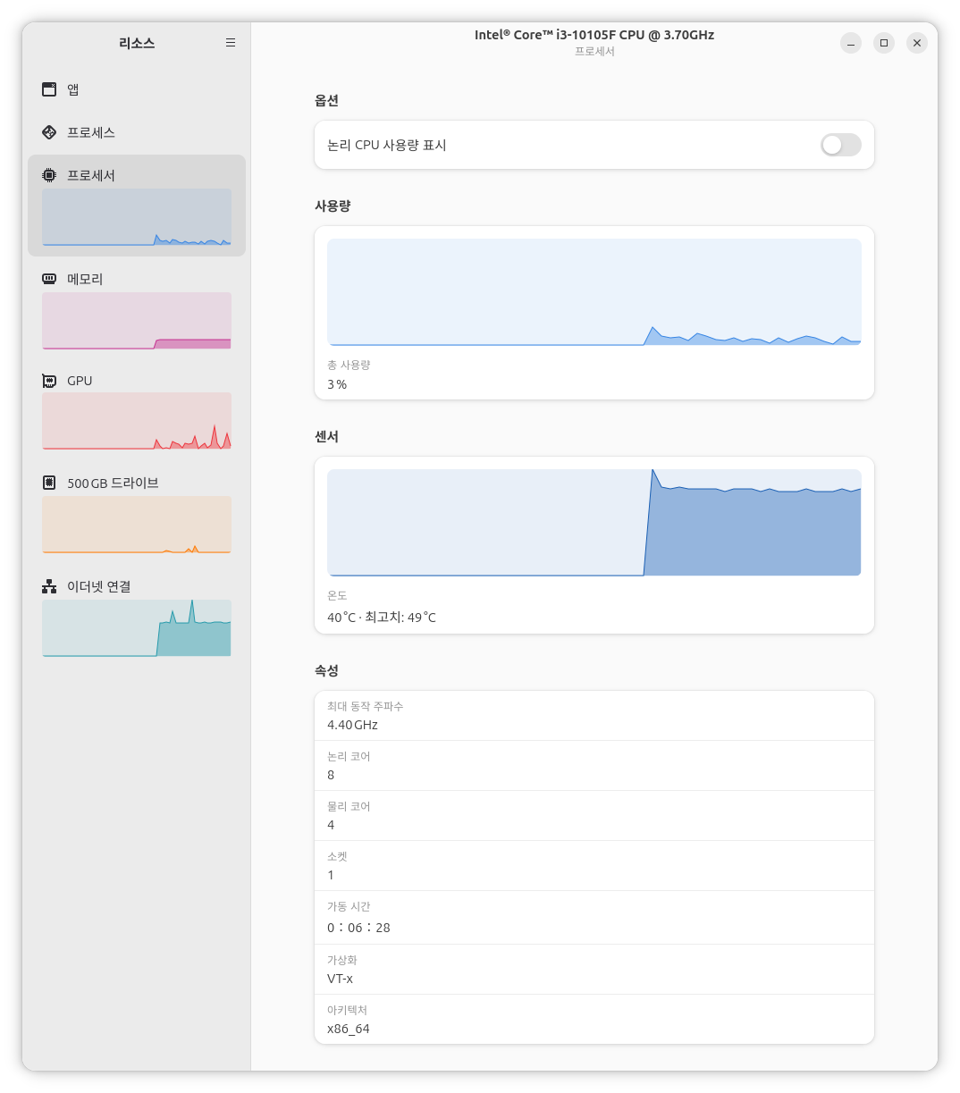The height and width of the screenshot is (1093, 960).
Task: Click the GPU card icon
Action: (49, 381)
